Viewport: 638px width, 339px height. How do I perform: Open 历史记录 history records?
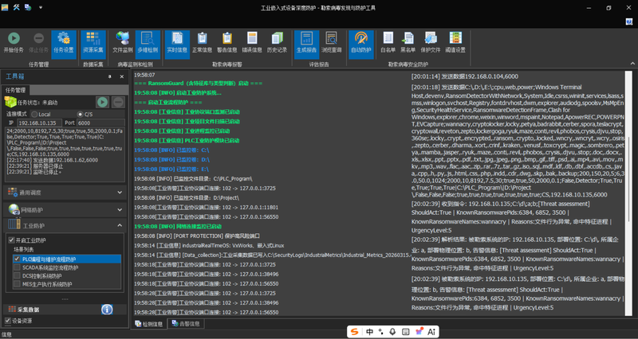click(277, 43)
